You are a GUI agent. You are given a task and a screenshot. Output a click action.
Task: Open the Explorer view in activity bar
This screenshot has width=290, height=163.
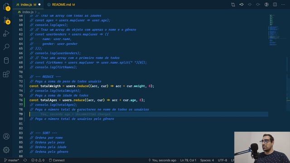(x=6, y=6)
